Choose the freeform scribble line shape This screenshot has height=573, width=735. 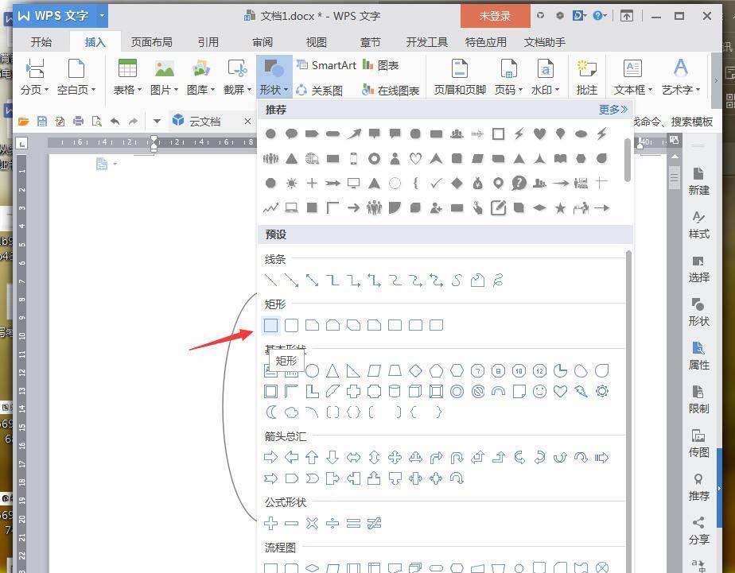(x=498, y=281)
